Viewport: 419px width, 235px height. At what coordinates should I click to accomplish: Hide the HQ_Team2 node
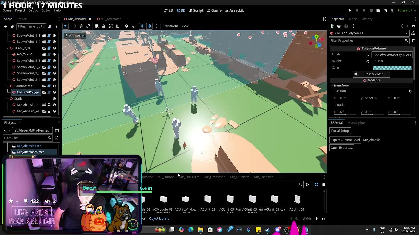pos(54,55)
